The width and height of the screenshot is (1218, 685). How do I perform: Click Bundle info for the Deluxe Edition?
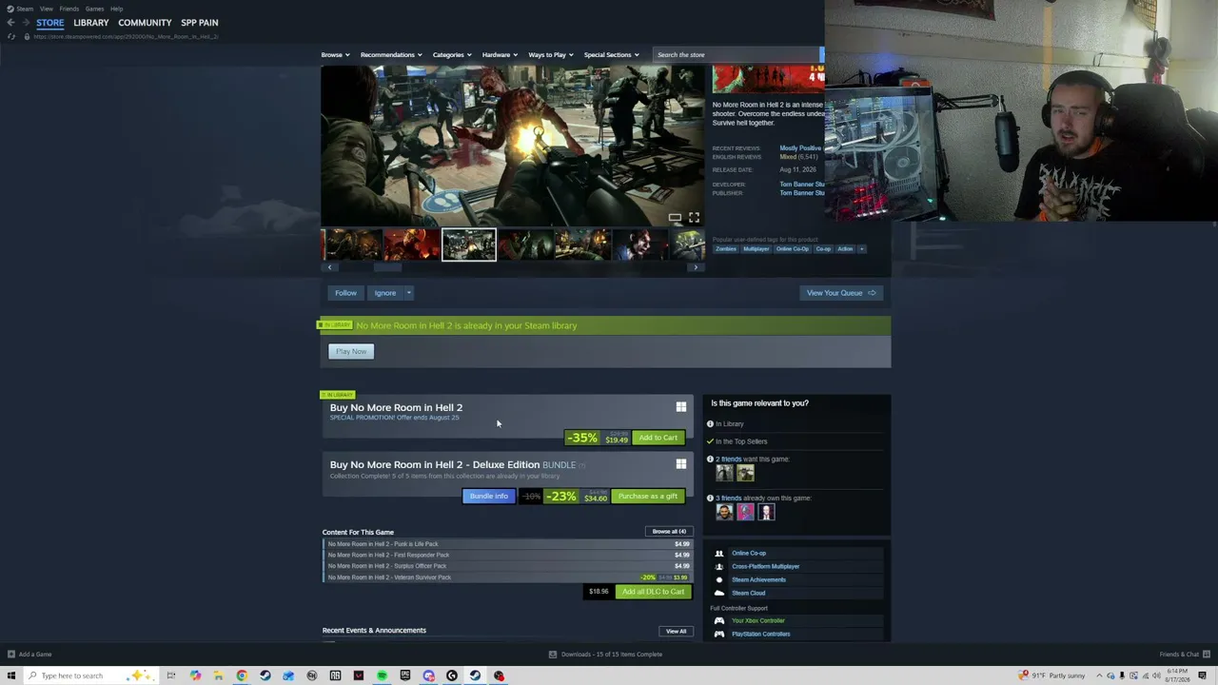pyautogui.click(x=489, y=497)
